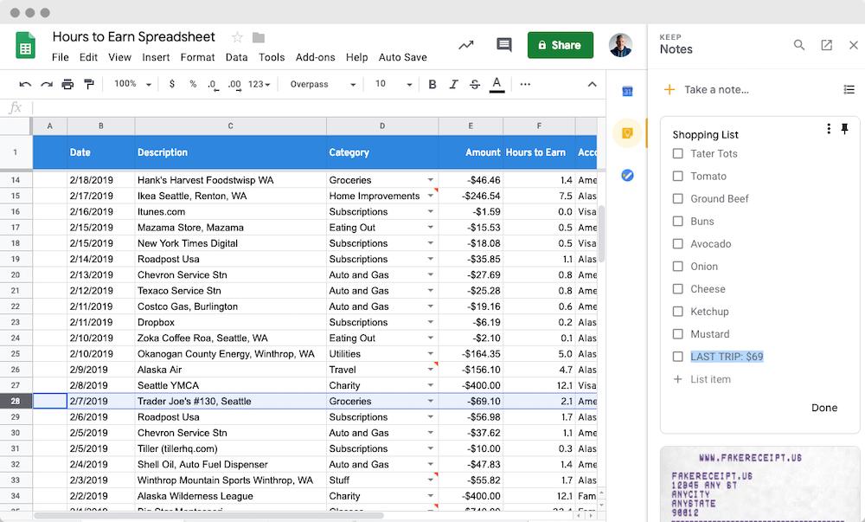Open category dropdown for Seattle YMCA row
Viewport: 865px width, 522px height.
(430, 385)
